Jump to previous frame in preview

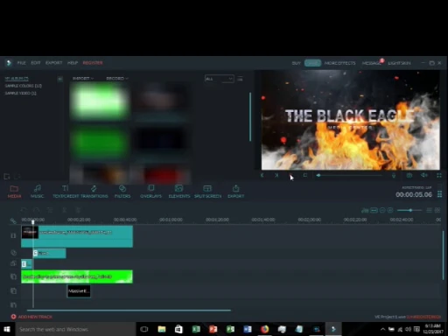click(x=262, y=175)
